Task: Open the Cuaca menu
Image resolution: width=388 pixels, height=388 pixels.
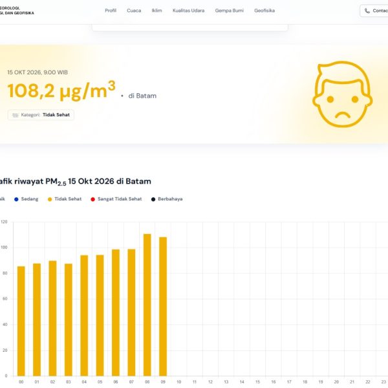Action: pyautogui.click(x=134, y=10)
